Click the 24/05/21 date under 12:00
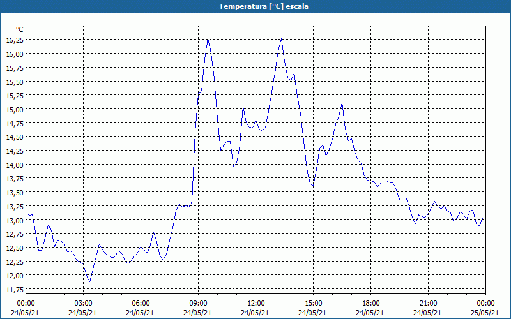This screenshot has width=511, height=319. click(x=255, y=313)
